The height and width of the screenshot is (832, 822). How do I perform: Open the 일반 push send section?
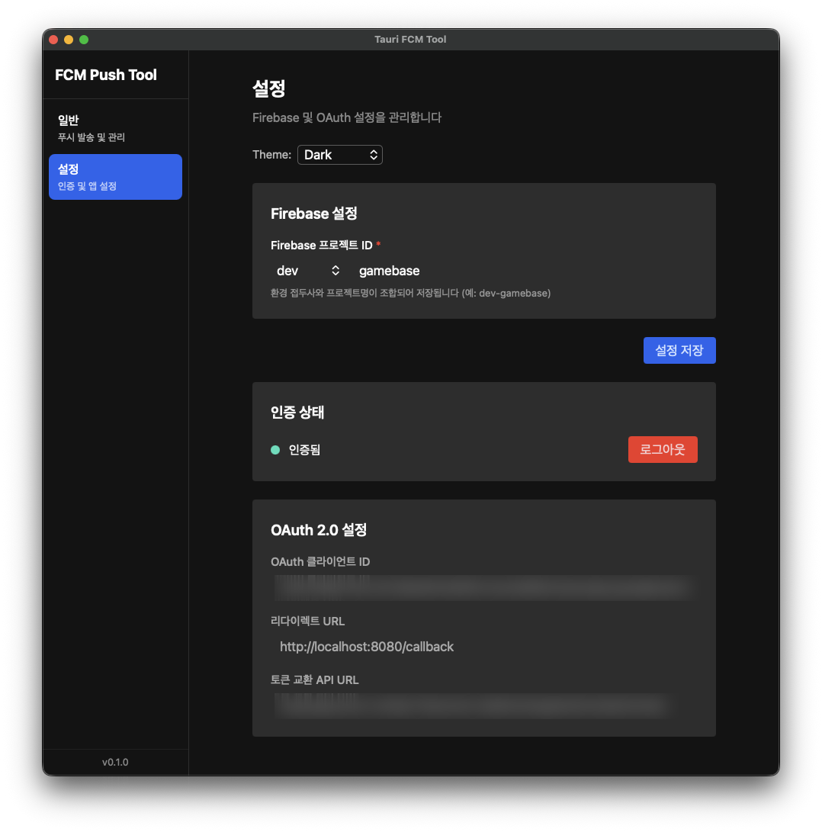pyautogui.click(x=115, y=128)
